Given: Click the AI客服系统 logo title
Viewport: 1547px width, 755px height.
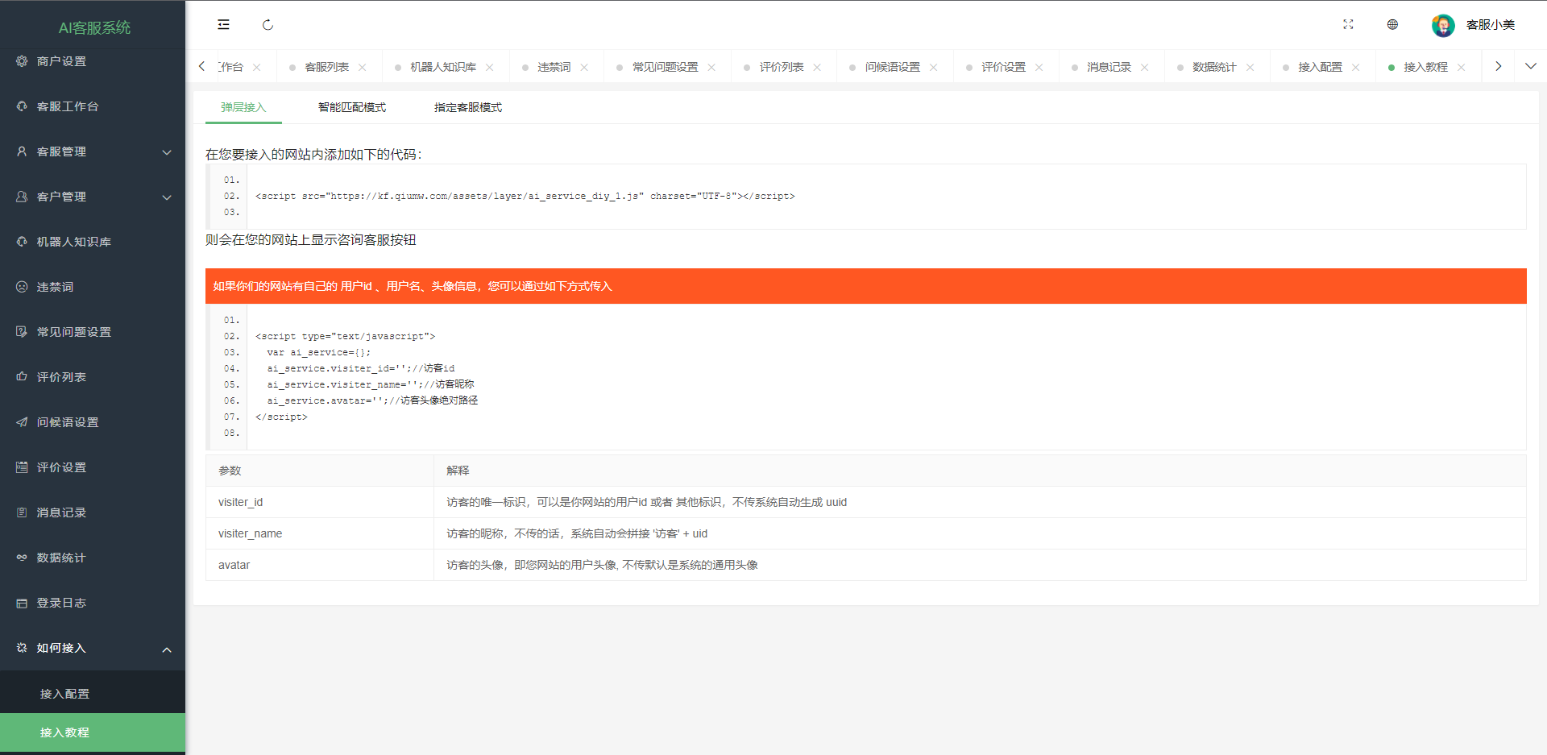Looking at the screenshot, I should [x=94, y=27].
